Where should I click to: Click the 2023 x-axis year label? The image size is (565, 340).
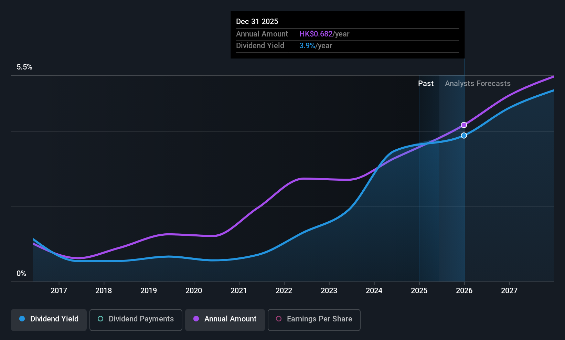(329, 291)
